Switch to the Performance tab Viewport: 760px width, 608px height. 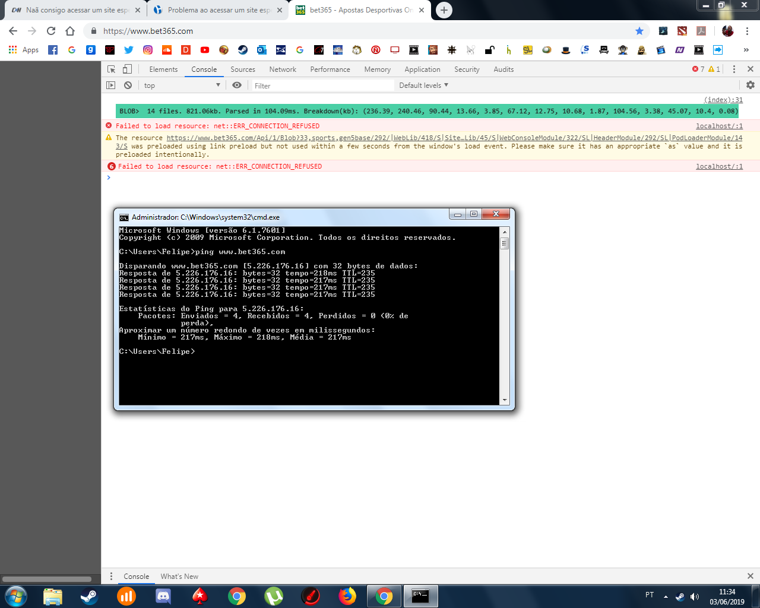pyautogui.click(x=330, y=69)
